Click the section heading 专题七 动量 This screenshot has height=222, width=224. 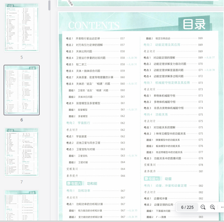(x=158, y=179)
